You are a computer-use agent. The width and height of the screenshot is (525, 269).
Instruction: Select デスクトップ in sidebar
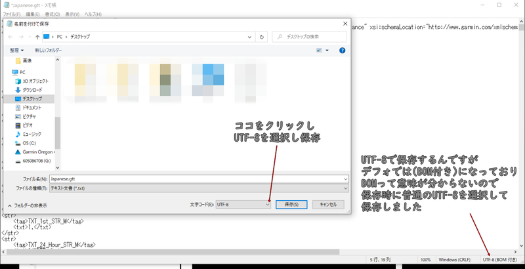point(29,98)
